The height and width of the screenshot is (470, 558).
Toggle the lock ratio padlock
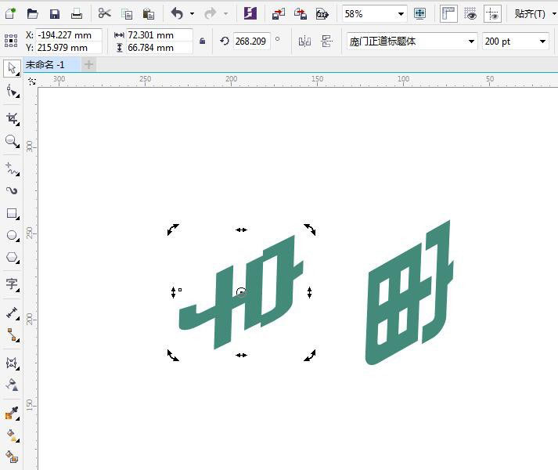click(x=203, y=42)
